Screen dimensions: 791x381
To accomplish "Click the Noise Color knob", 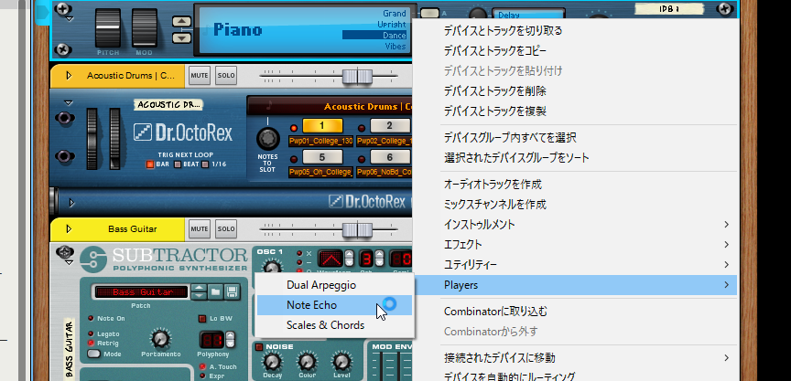I will pyautogui.click(x=307, y=362).
